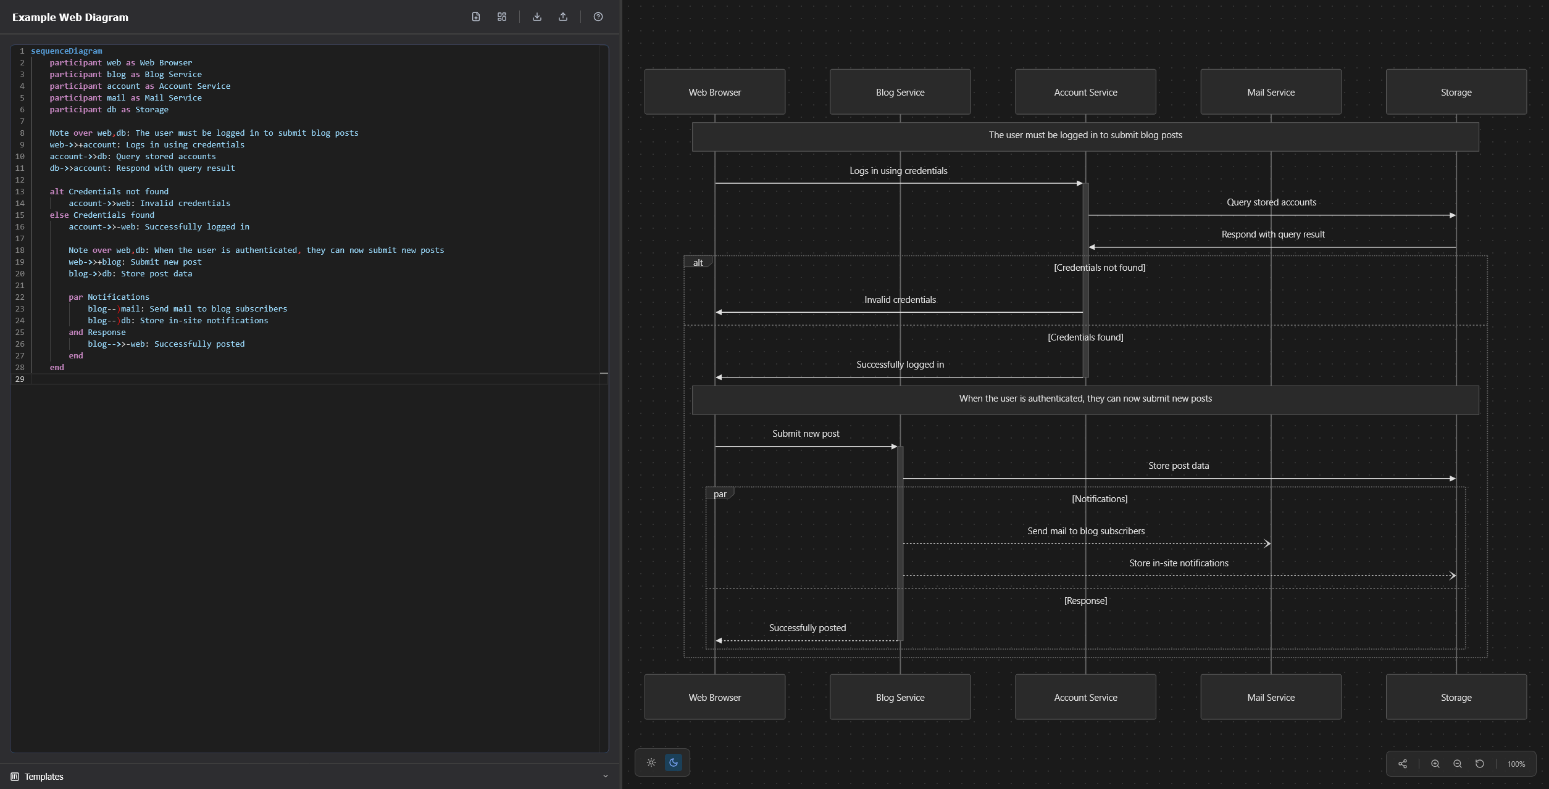Click 'Store in-site notifications' message label
The height and width of the screenshot is (789, 1549).
tap(1179, 563)
